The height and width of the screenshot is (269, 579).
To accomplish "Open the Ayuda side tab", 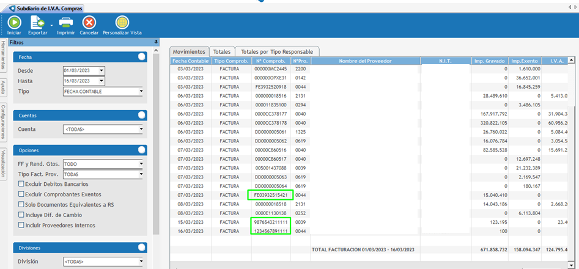I will coord(3,87).
